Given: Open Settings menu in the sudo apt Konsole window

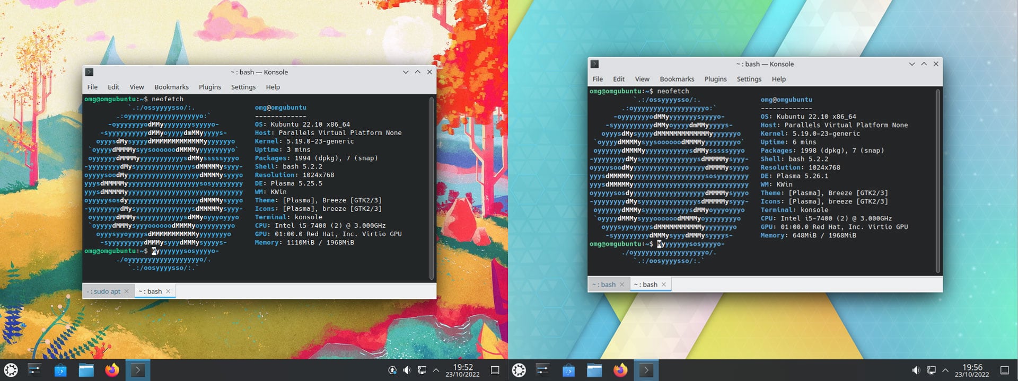Looking at the screenshot, I should pos(243,87).
